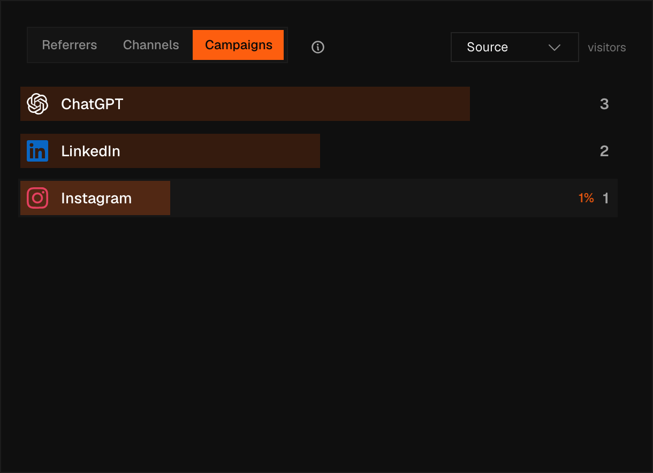Click the Instagram visitor count 1
The image size is (653, 473).
pyautogui.click(x=606, y=198)
